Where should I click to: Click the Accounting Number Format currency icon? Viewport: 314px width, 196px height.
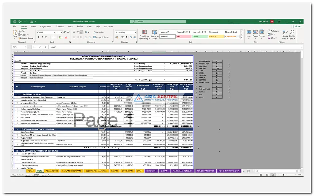pos(117,37)
